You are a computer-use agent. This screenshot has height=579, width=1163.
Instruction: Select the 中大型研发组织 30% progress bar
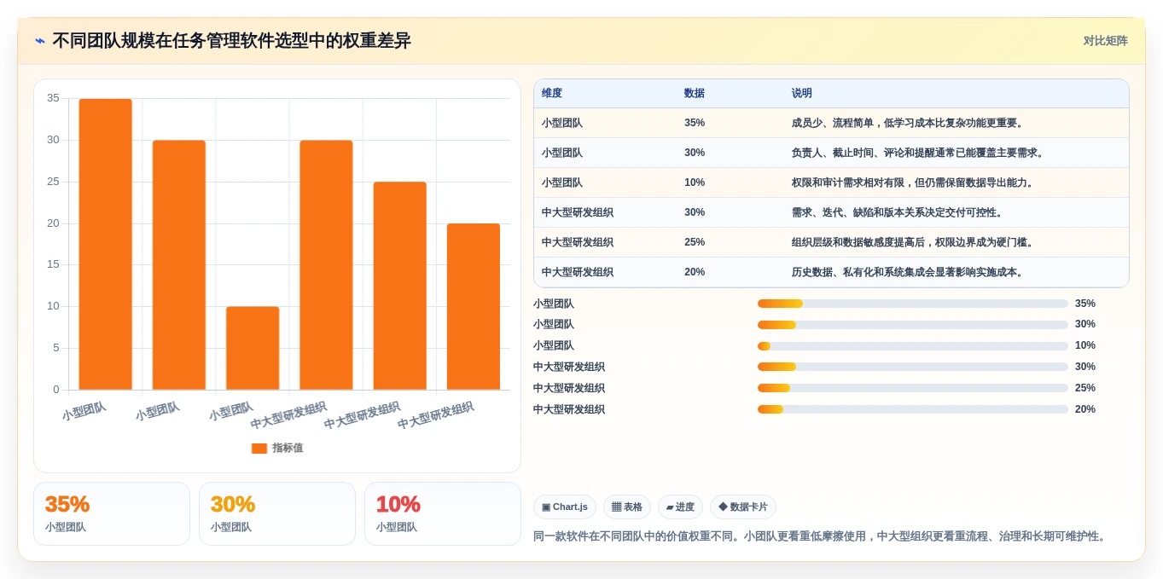tap(913, 368)
